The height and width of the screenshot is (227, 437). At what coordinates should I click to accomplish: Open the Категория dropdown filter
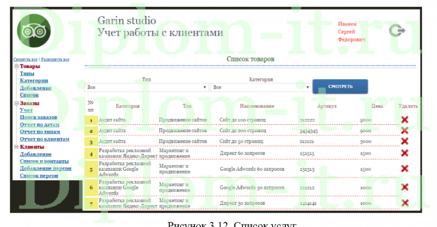[x=260, y=87]
